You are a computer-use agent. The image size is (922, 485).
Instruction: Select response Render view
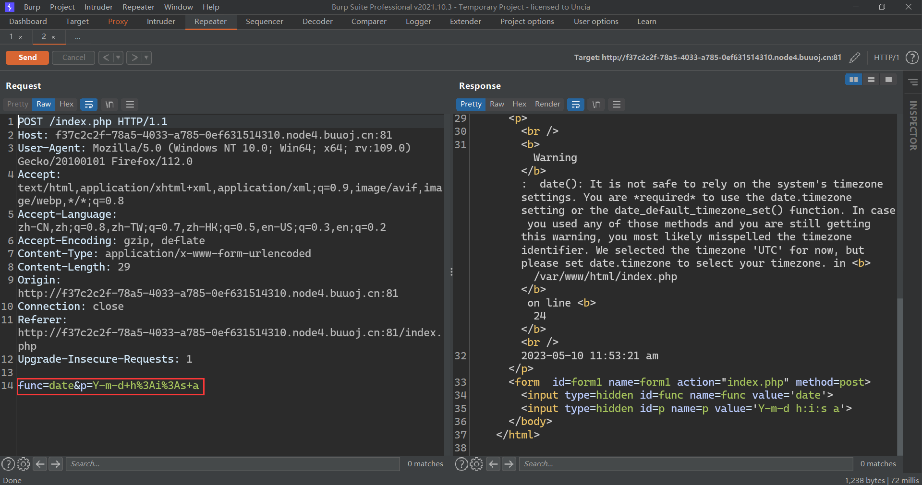547,104
